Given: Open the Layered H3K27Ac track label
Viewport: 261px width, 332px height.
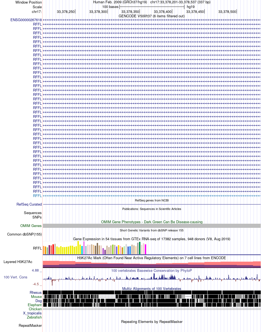Looking at the screenshot, I should (18, 262).
